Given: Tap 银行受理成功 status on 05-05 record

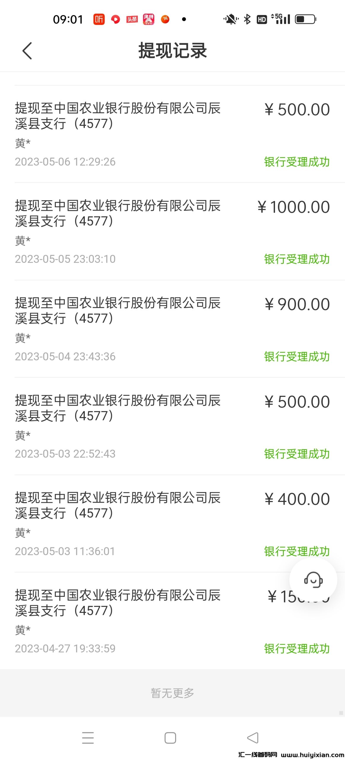Looking at the screenshot, I should (x=297, y=259).
